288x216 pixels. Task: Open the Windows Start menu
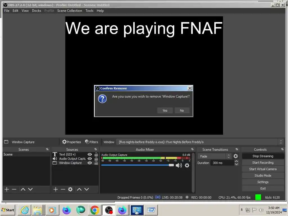(8, 210)
